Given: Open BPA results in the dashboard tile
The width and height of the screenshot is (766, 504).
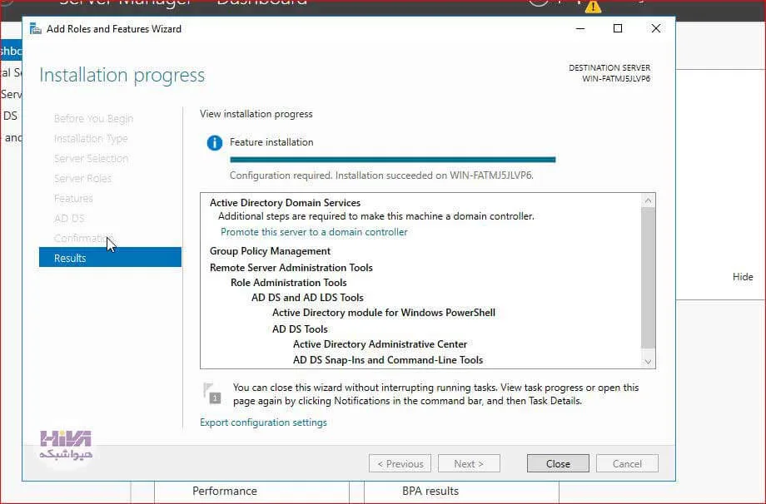Looking at the screenshot, I should click(x=430, y=491).
